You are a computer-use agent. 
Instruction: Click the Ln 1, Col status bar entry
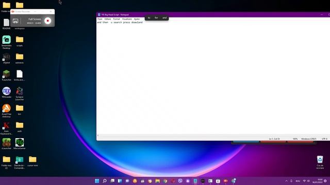click(274, 139)
